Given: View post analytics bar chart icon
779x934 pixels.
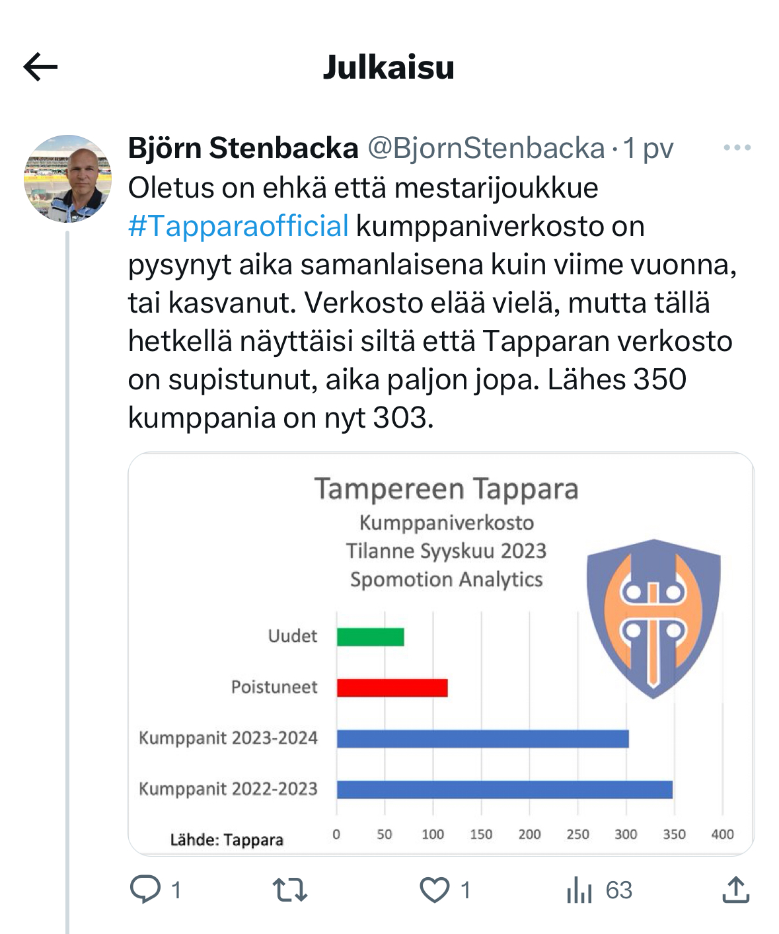Looking at the screenshot, I should click(x=579, y=890).
